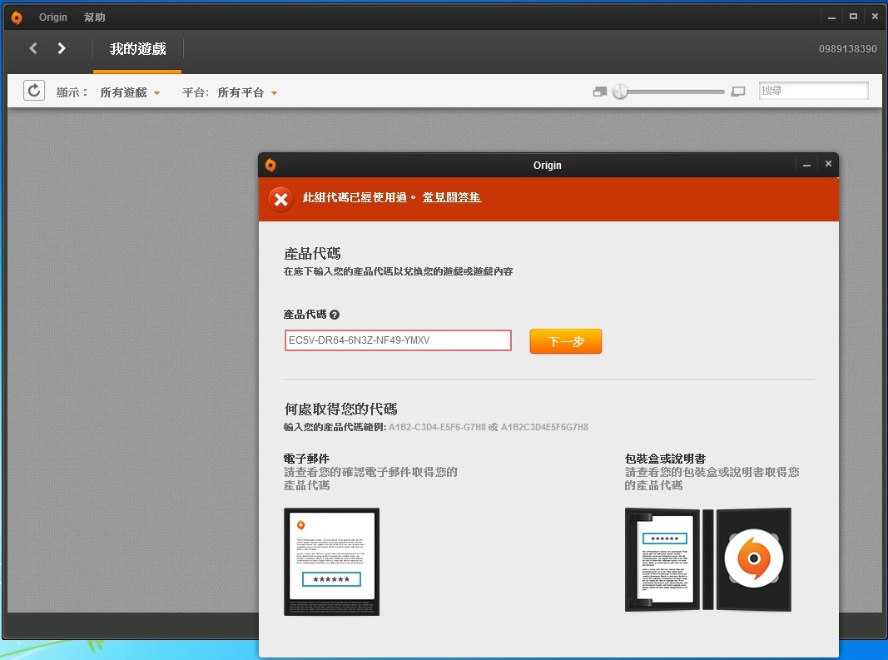Click the refresh game library icon
This screenshot has width=888, height=660.
click(x=34, y=91)
